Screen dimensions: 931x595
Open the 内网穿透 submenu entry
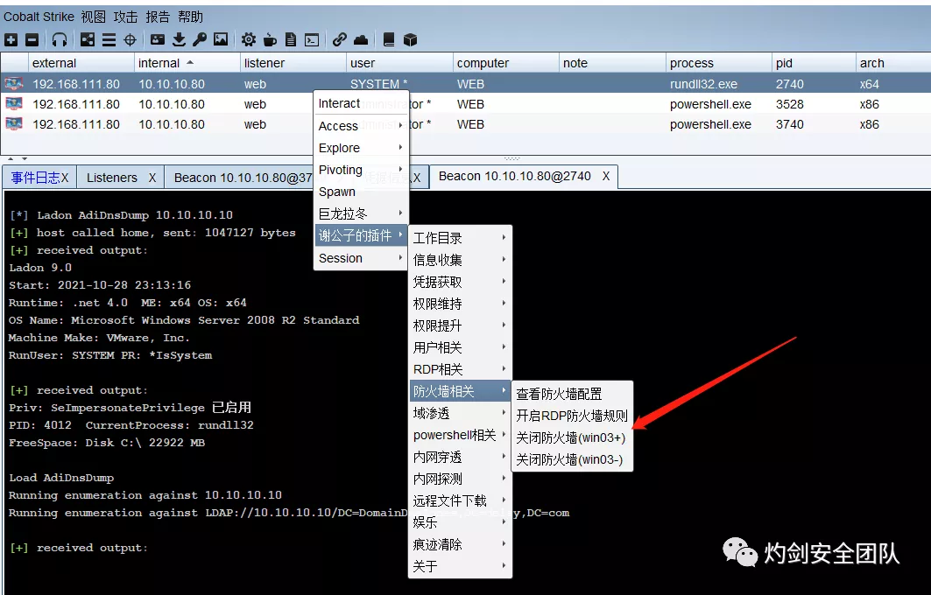tap(460, 457)
